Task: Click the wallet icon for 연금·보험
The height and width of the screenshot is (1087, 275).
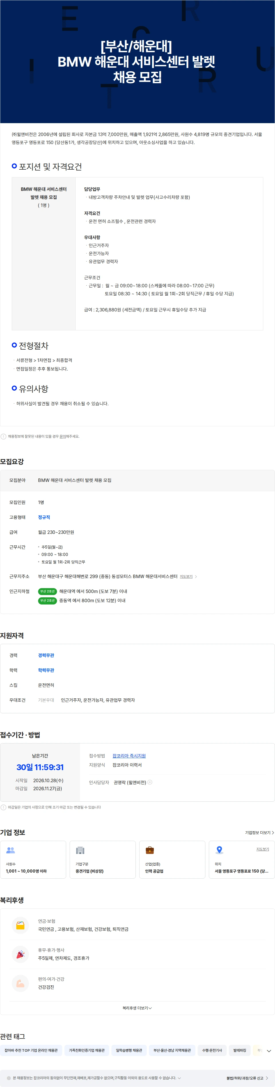Action: (x=20, y=925)
